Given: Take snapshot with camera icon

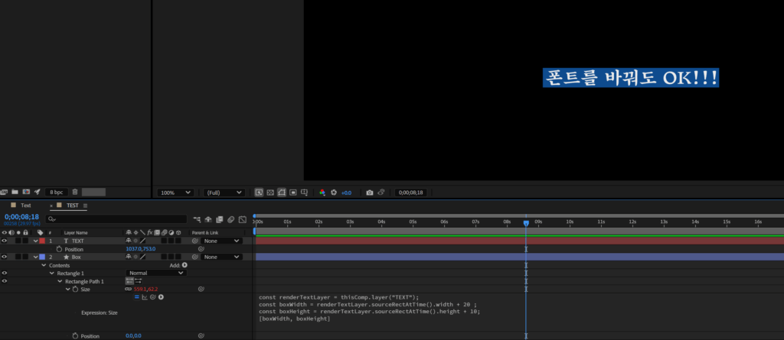Looking at the screenshot, I should click(x=370, y=193).
